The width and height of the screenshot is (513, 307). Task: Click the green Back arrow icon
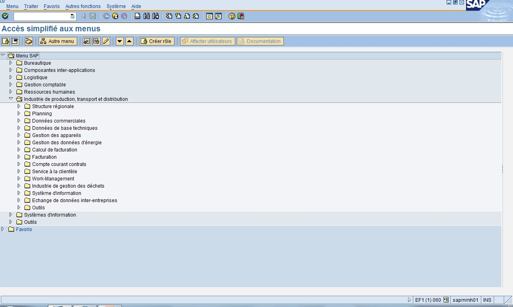click(x=107, y=16)
